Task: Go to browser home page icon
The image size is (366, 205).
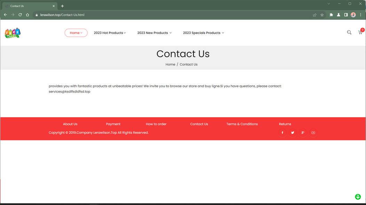Action: (27, 15)
